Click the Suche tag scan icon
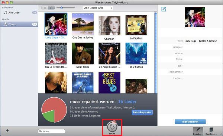This screenshot has height=136, width=223. coord(112,127)
